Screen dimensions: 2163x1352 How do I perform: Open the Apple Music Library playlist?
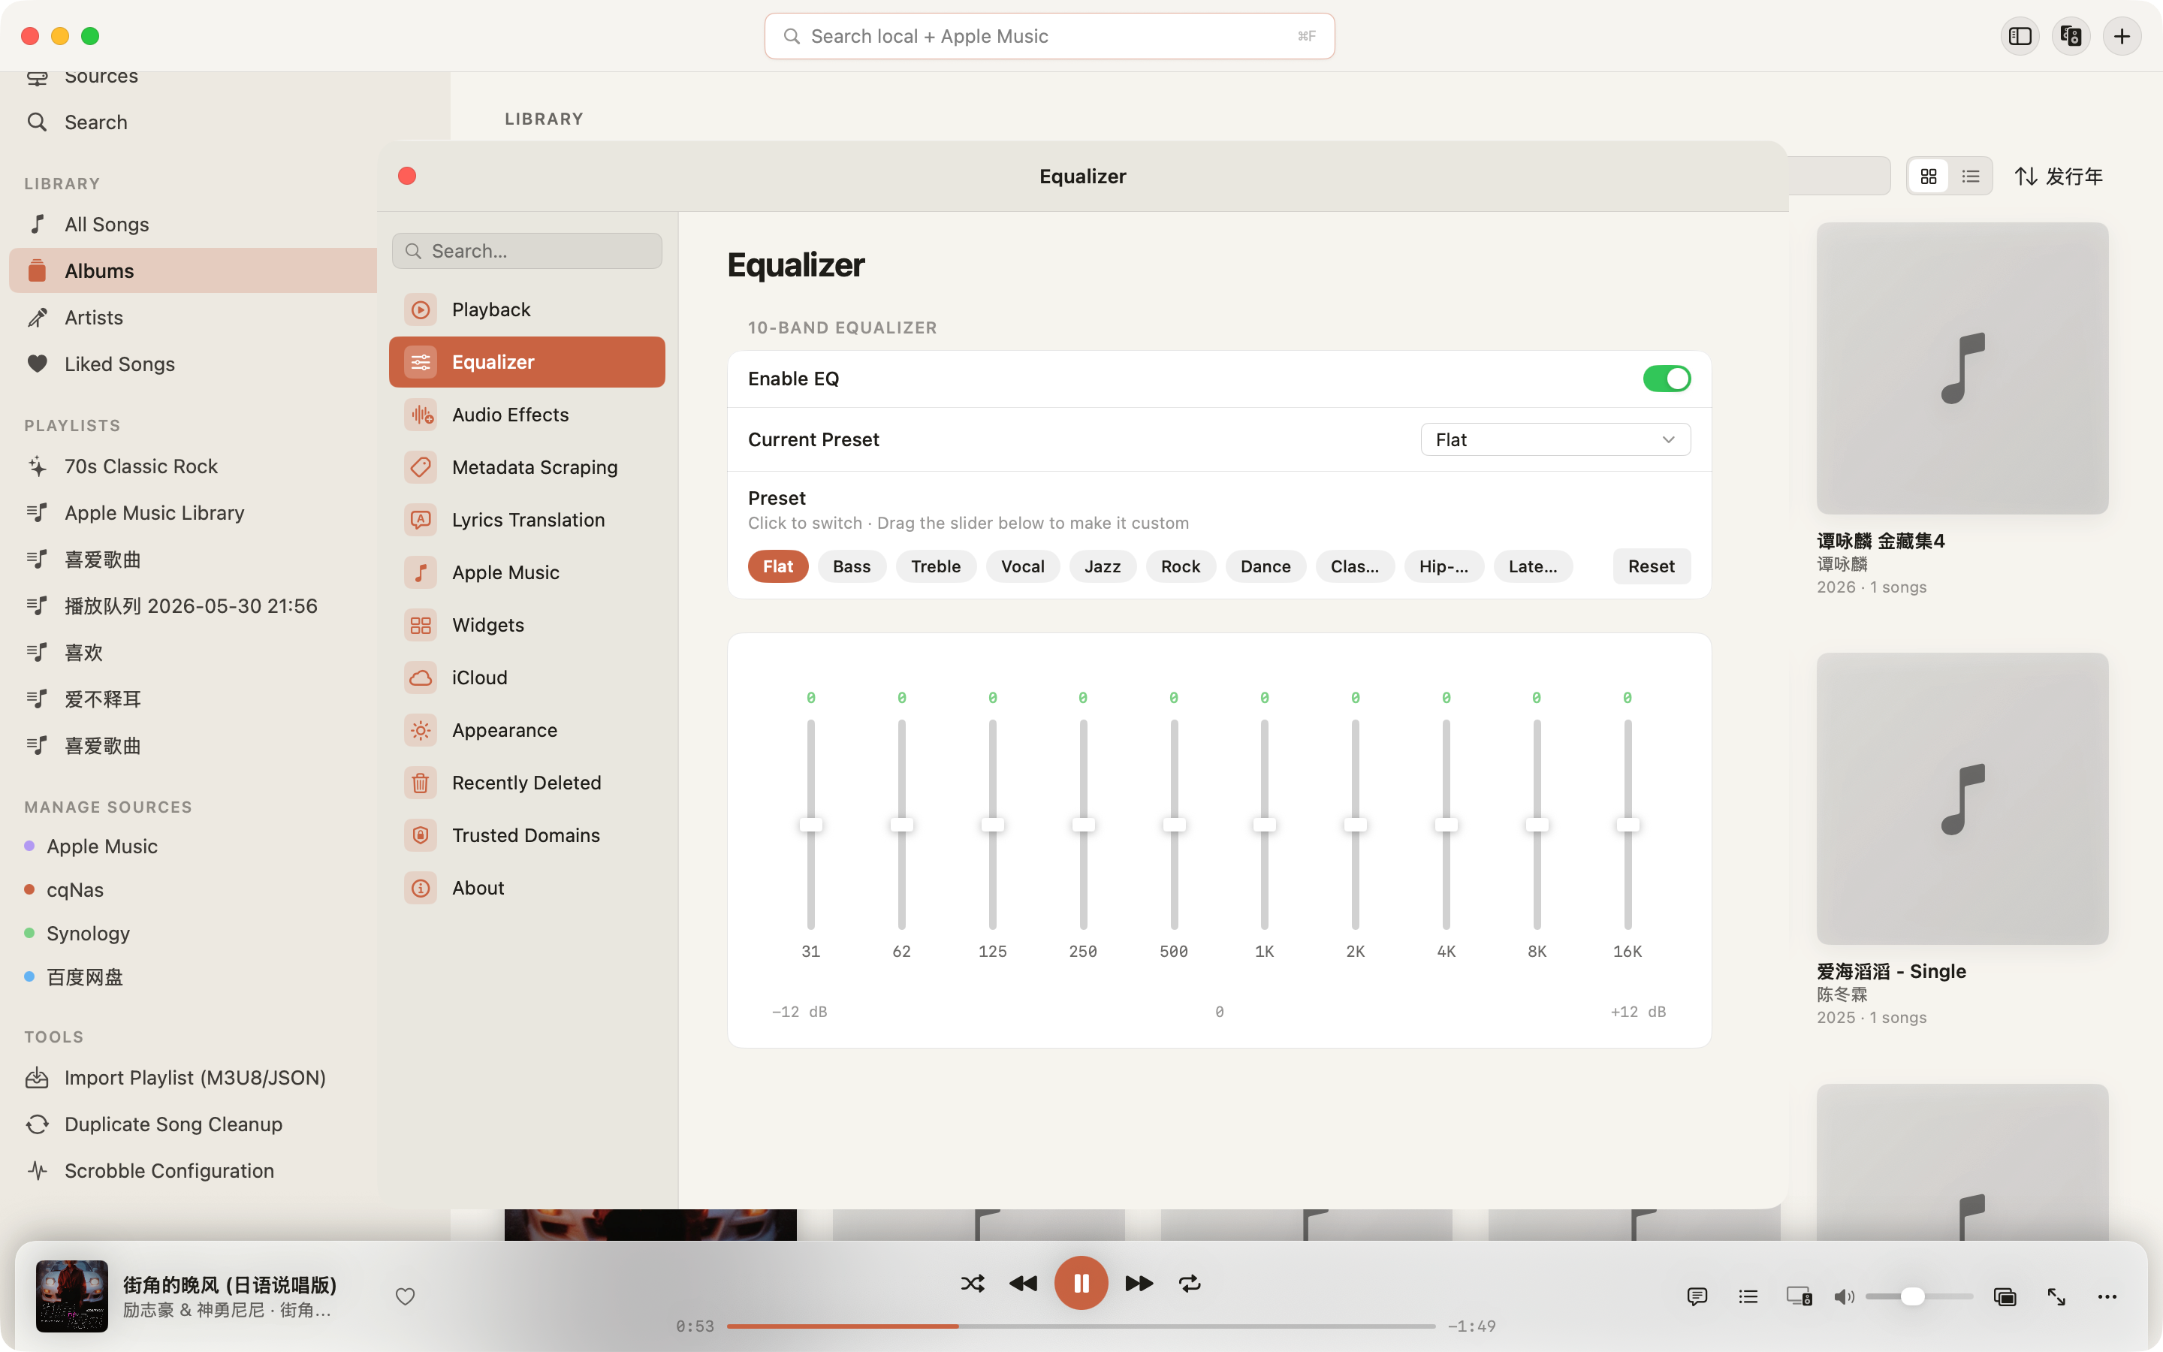tap(192, 512)
